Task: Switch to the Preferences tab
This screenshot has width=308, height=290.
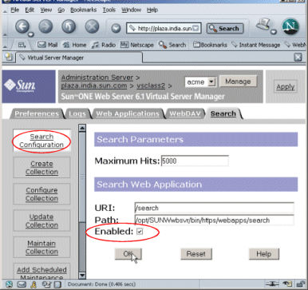Action: pyautogui.click(x=37, y=113)
